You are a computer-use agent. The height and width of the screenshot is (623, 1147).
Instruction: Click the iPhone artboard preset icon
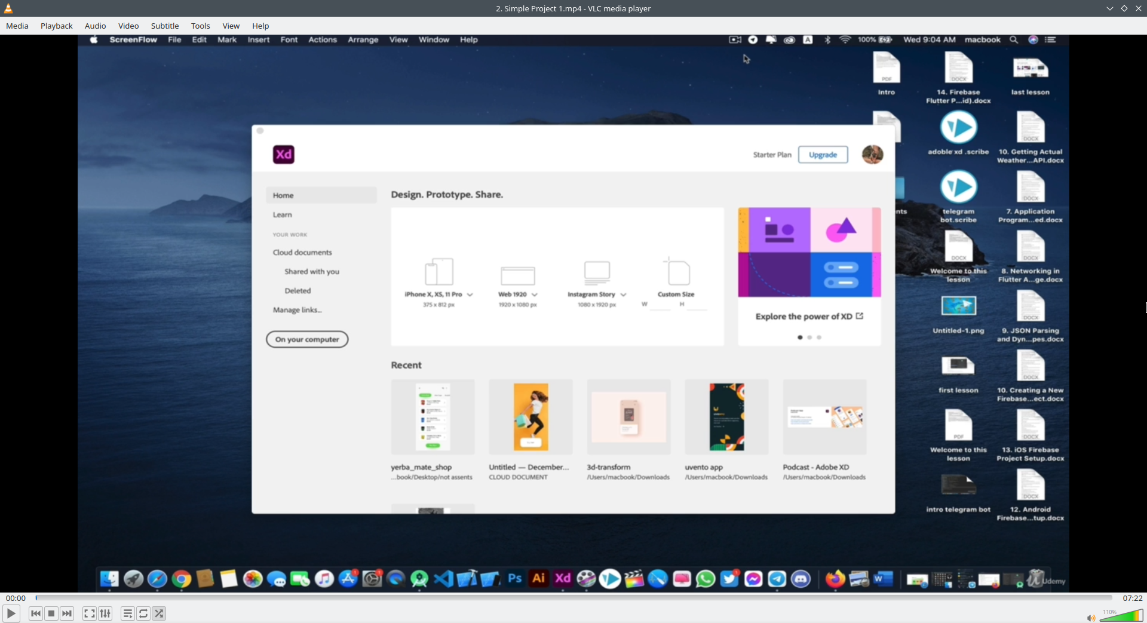click(439, 272)
